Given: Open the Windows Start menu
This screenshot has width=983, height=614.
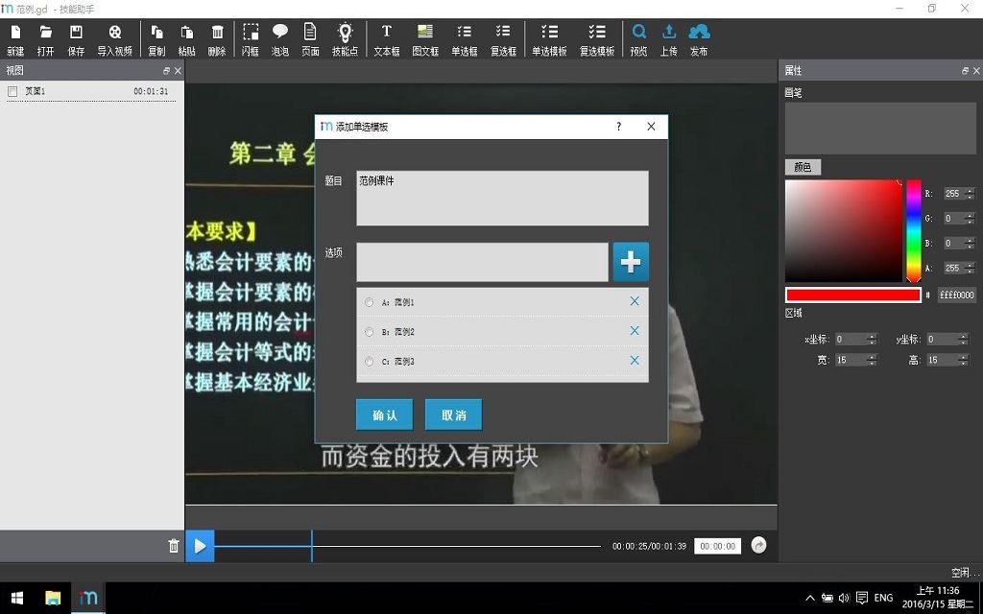Looking at the screenshot, I should point(17,598).
